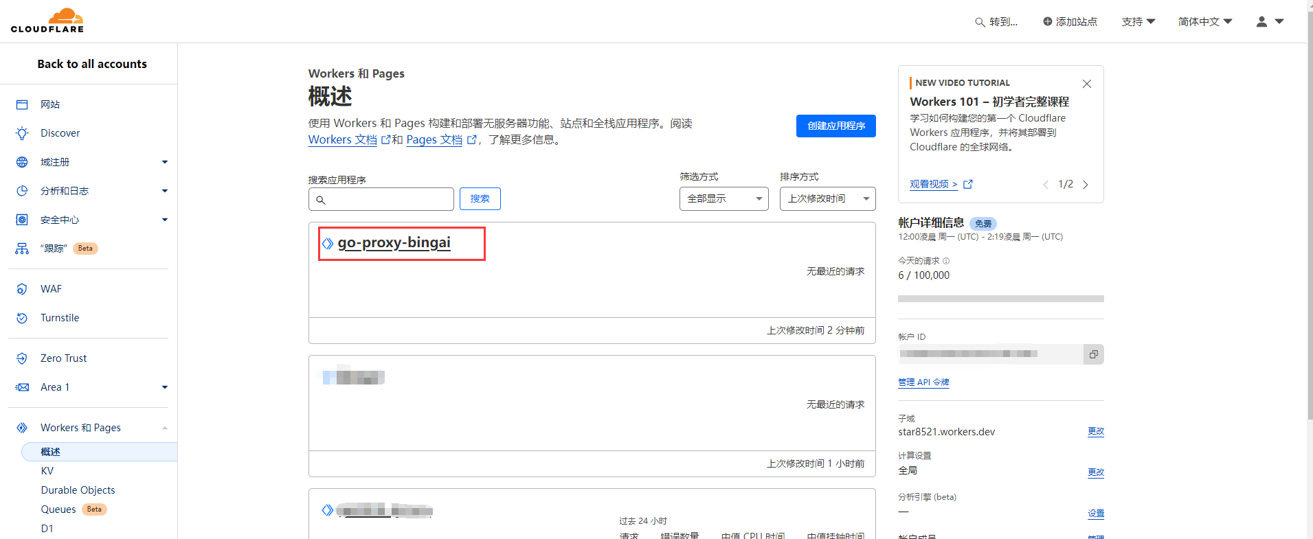Open the go-proxy-bingai worker link

coord(394,243)
